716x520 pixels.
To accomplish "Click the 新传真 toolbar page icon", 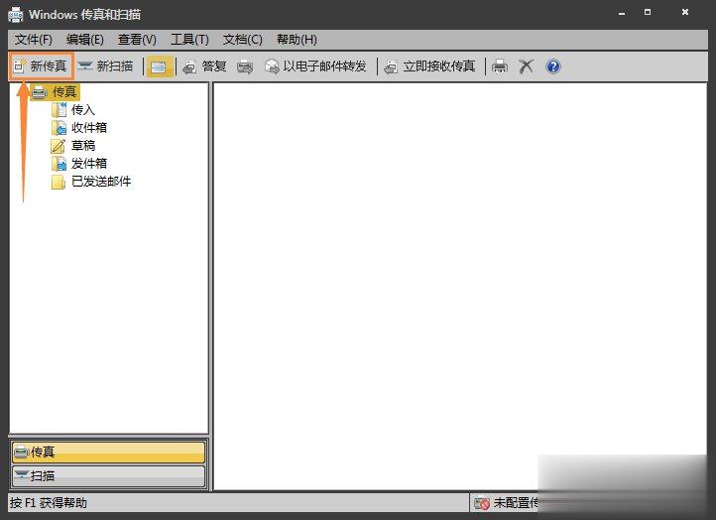I will click(20, 66).
